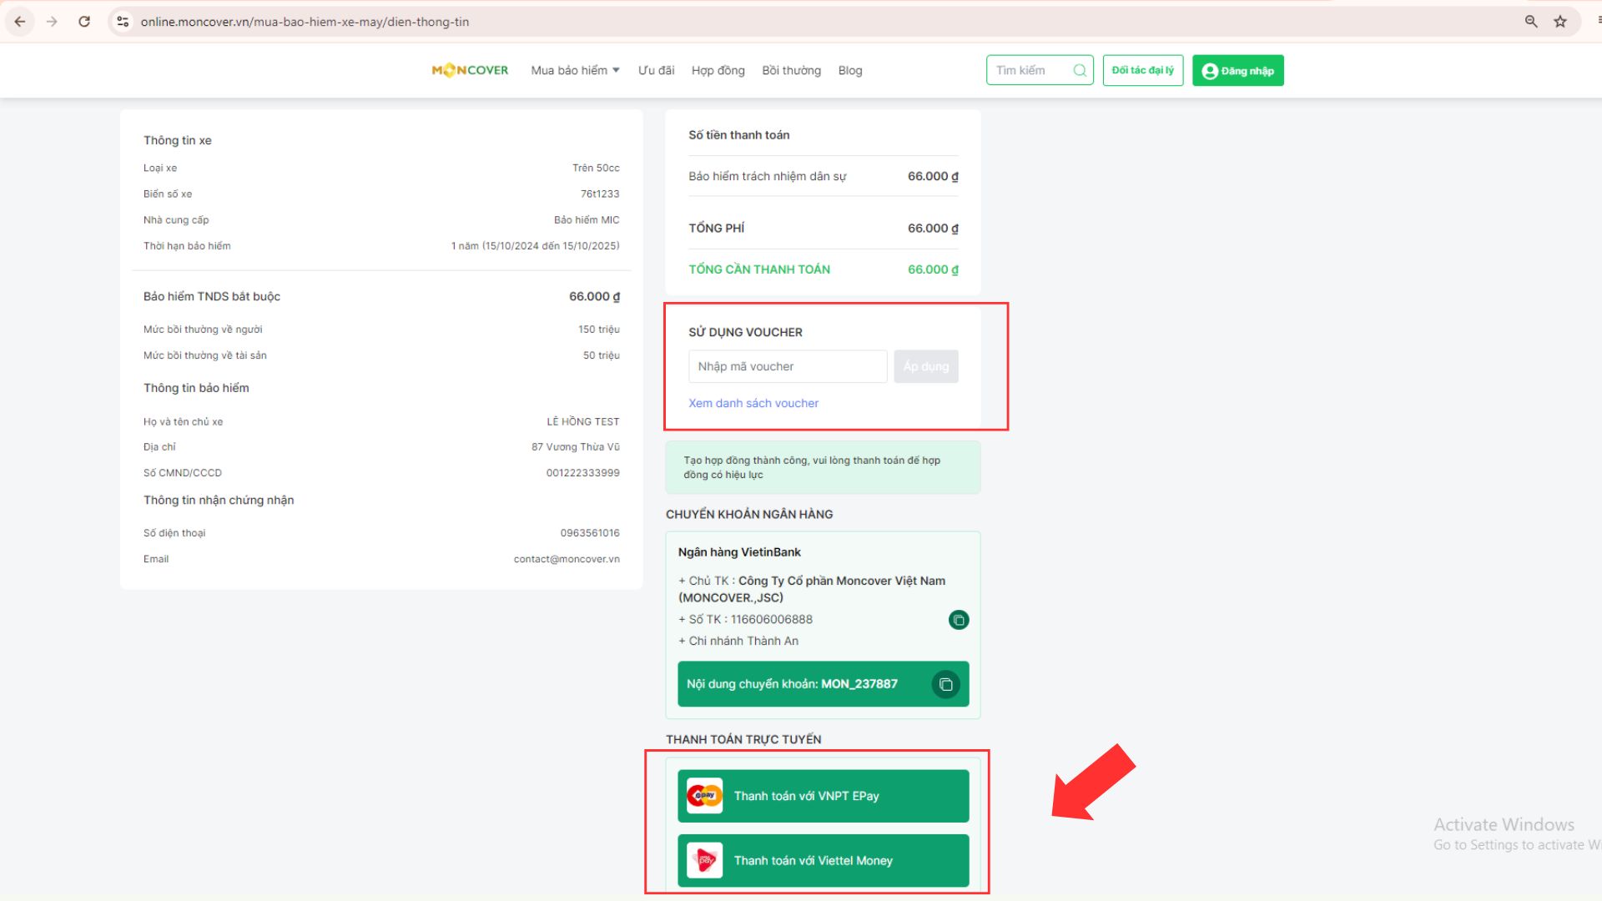Click ID number 001222333999
Viewport: 1602px width, 901px height.
[582, 473]
